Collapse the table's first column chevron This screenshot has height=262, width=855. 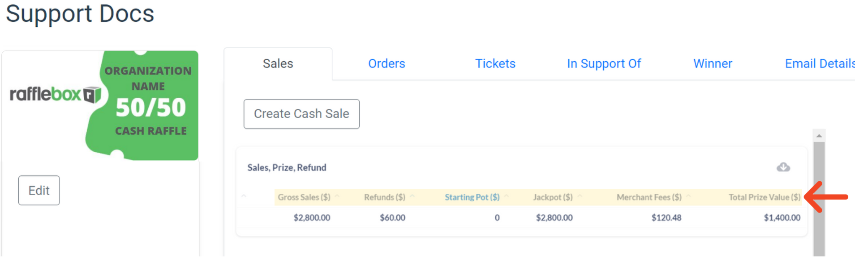click(244, 196)
